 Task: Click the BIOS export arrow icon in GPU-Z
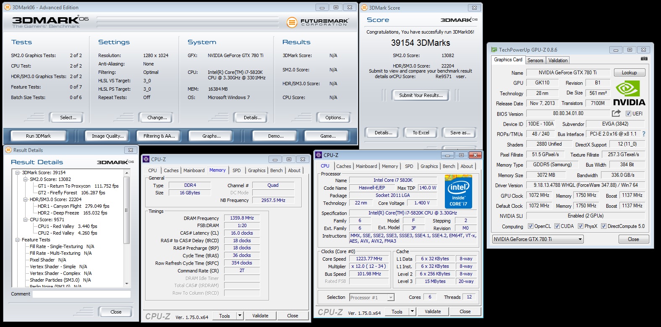[616, 113]
